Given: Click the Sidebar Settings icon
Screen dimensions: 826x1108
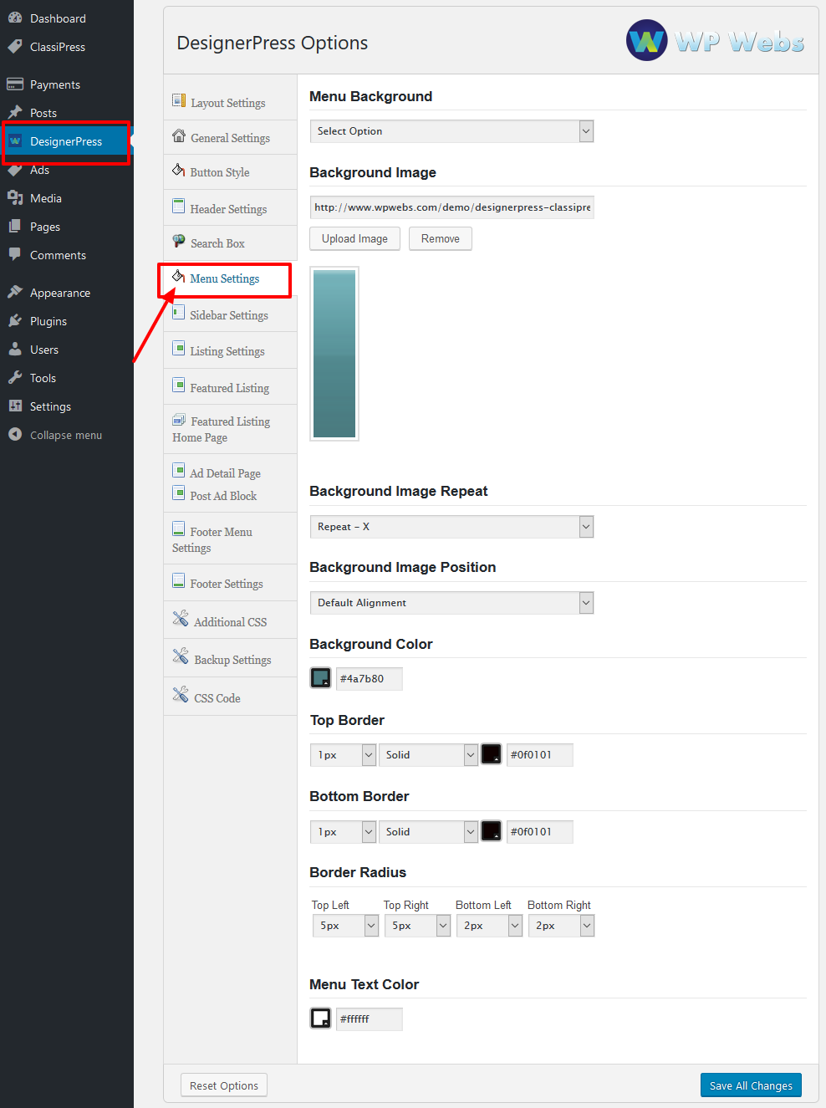Looking at the screenshot, I should click(x=179, y=313).
